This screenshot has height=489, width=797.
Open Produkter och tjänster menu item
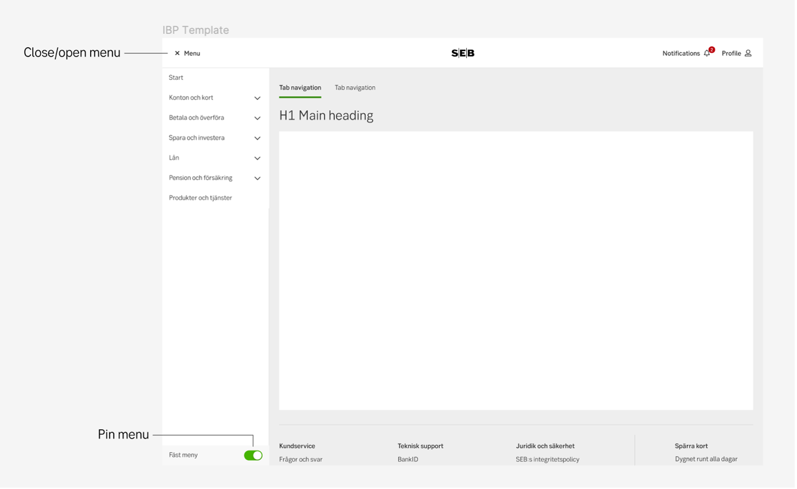200,198
